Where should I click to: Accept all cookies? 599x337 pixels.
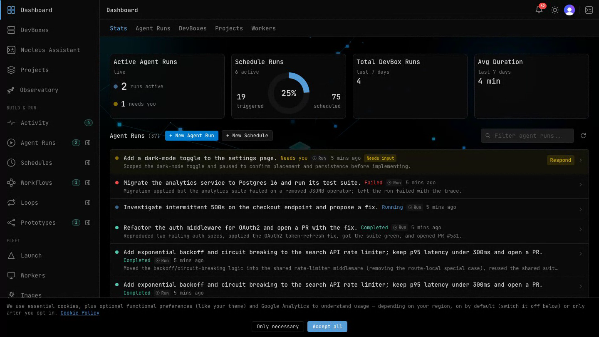(327, 327)
